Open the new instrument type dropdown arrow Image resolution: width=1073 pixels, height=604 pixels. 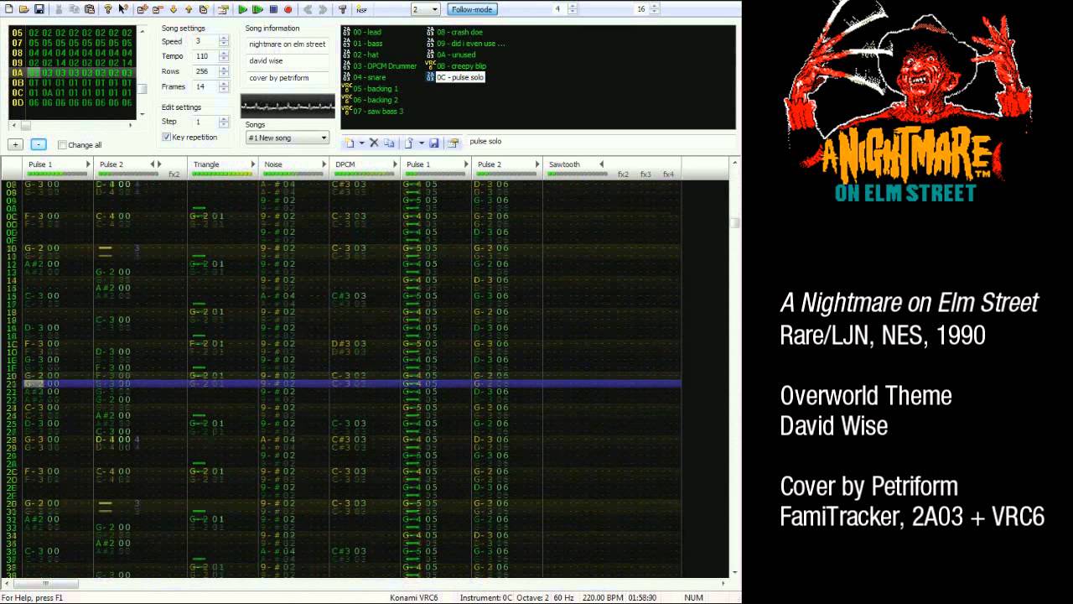(x=361, y=143)
